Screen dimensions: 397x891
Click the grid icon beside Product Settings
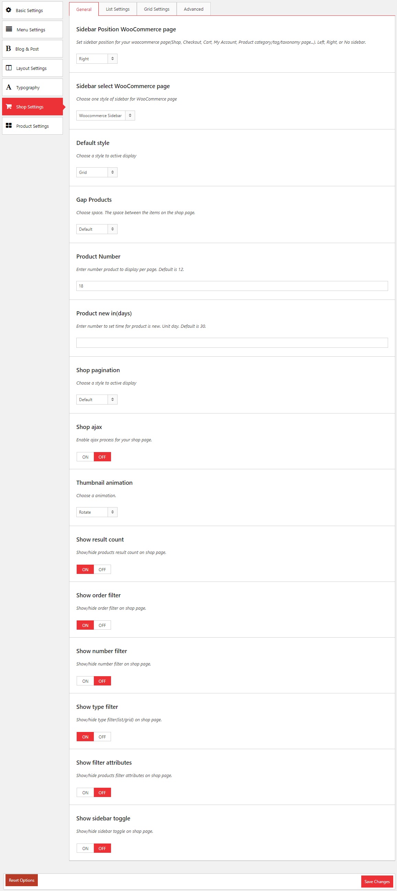[9, 126]
